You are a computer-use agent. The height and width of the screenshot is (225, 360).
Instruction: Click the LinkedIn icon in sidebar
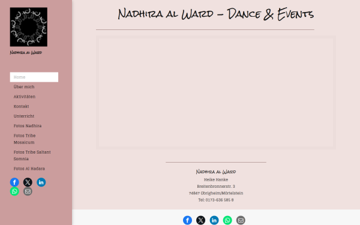tap(41, 182)
